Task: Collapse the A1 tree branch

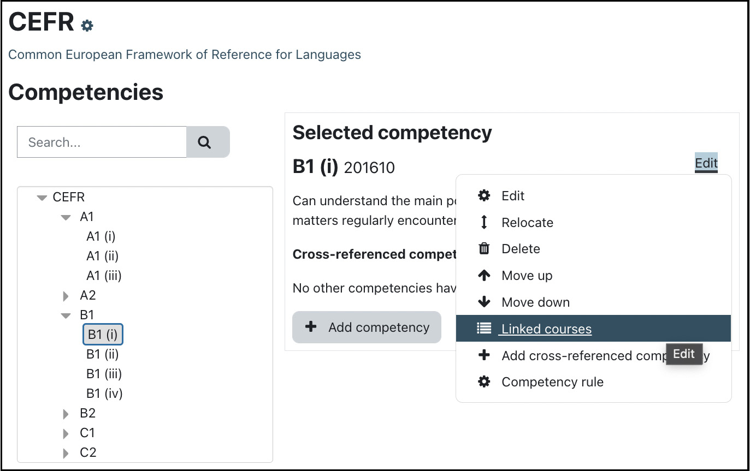Action: pos(66,217)
